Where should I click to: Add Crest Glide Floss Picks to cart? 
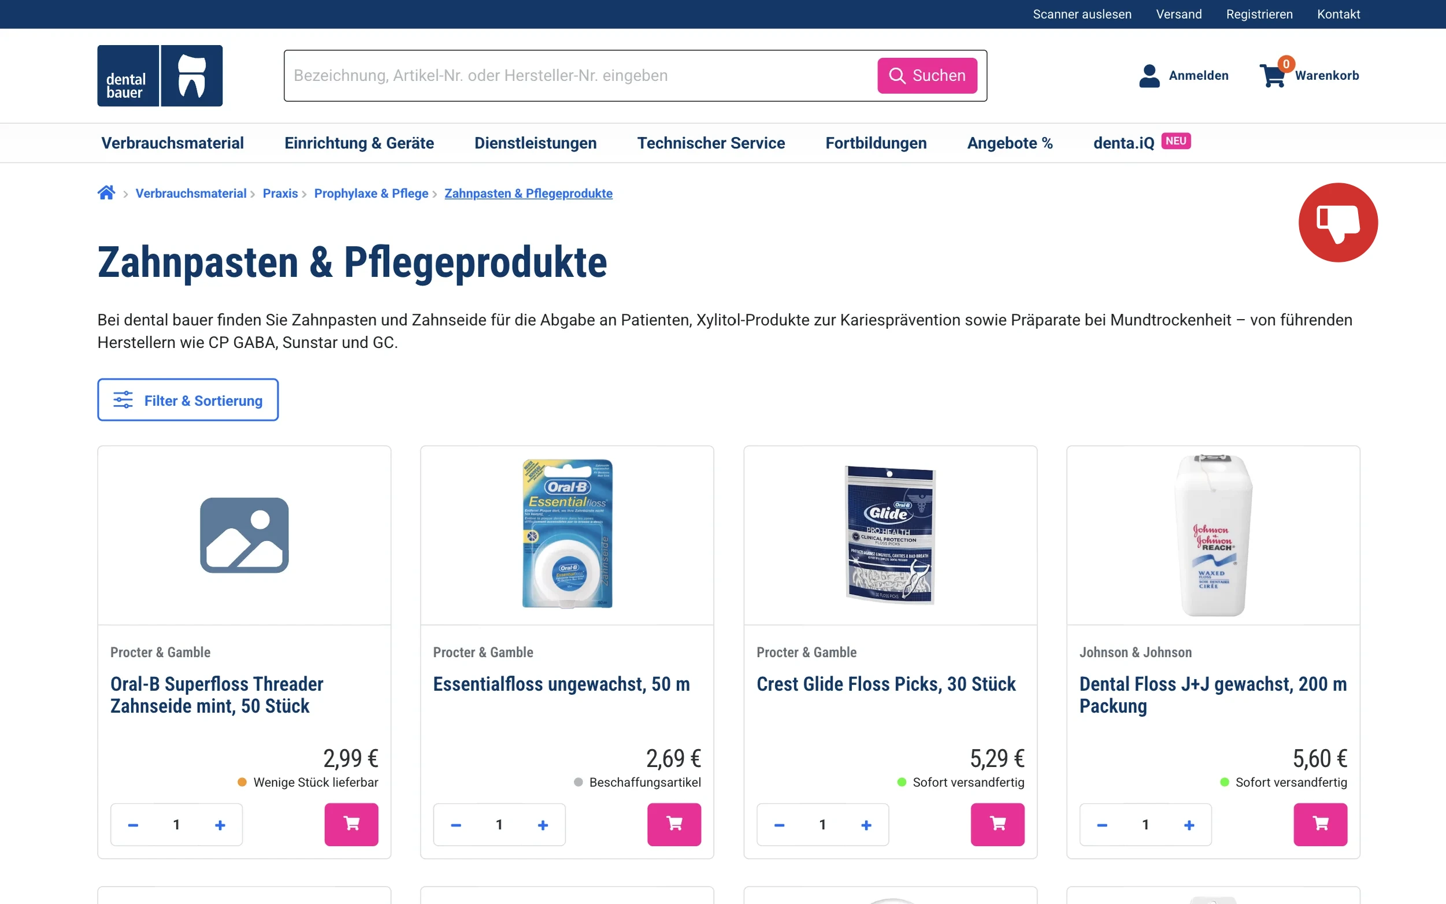(x=997, y=824)
